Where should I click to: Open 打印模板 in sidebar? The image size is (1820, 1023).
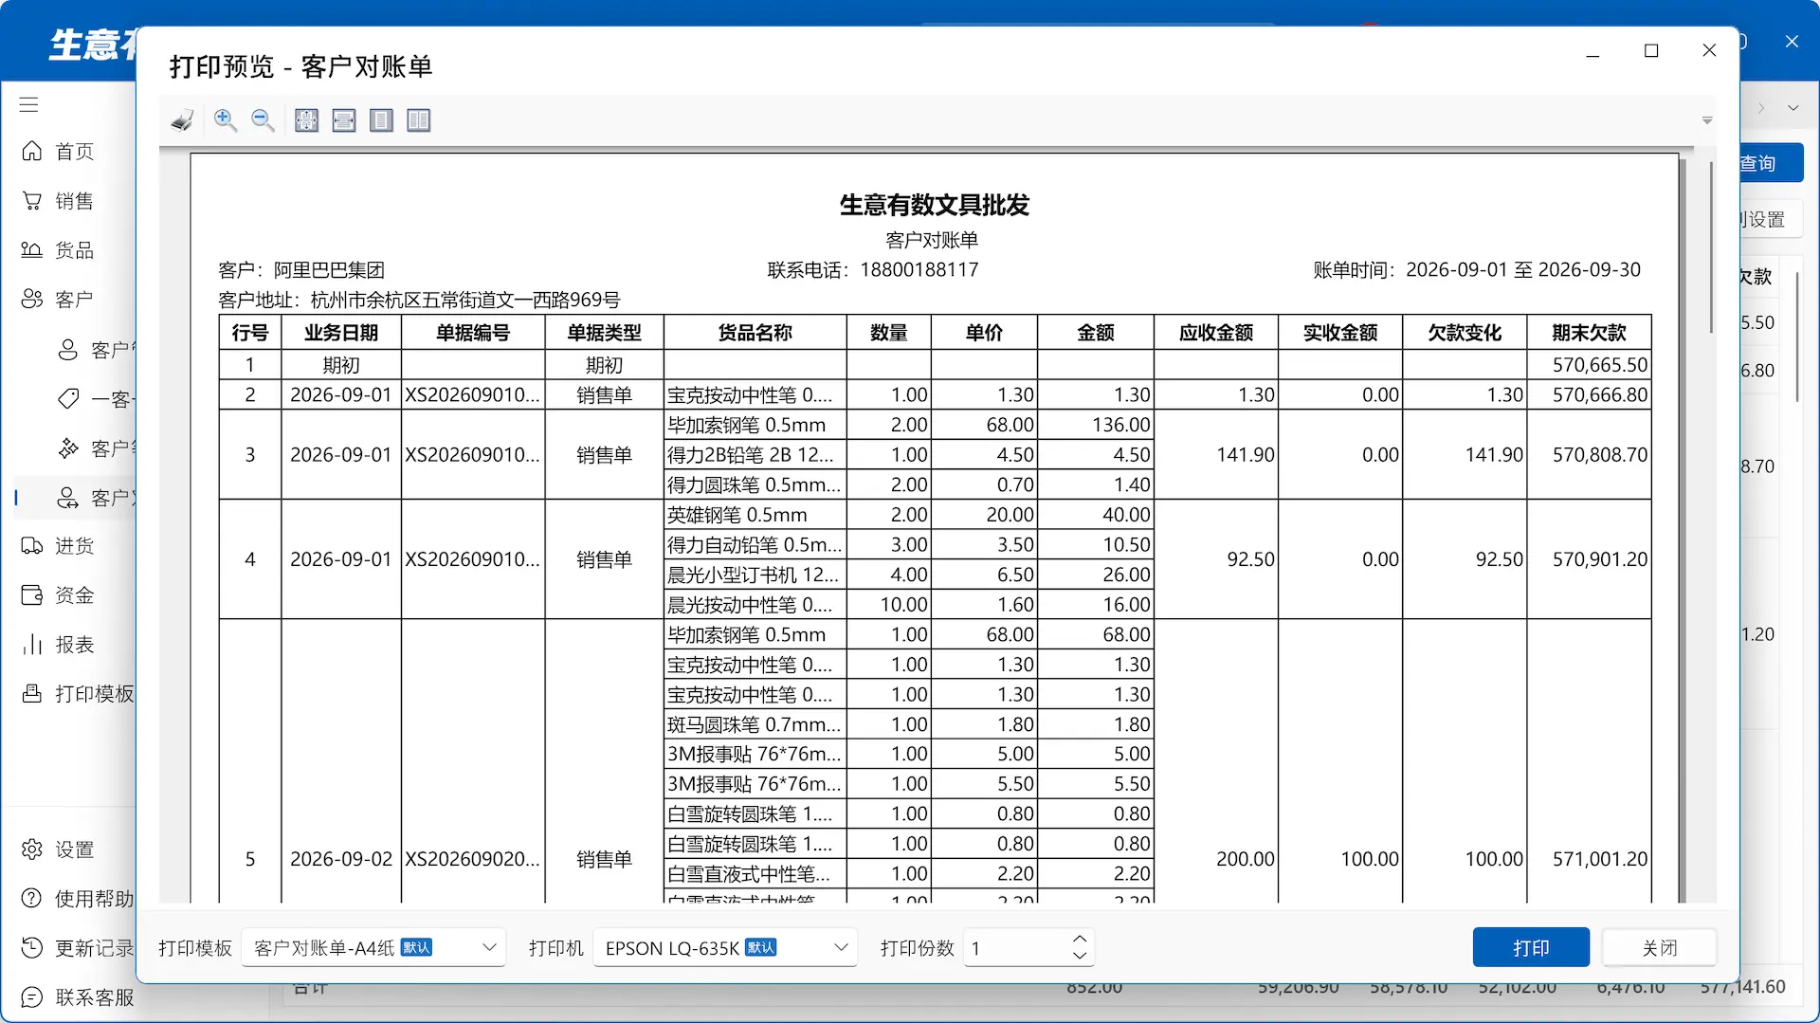pos(78,694)
